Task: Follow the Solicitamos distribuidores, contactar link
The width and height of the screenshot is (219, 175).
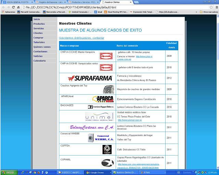Action: (x=81, y=38)
